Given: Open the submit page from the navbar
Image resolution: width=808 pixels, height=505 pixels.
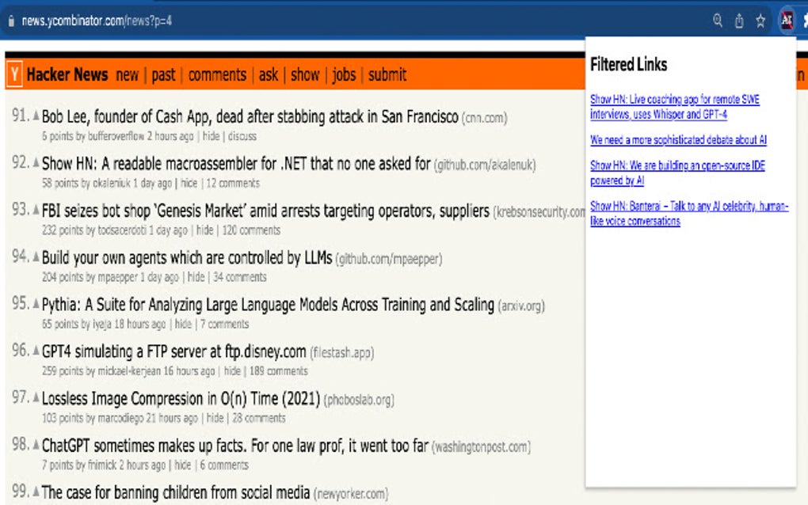Looking at the screenshot, I should point(386,74).
